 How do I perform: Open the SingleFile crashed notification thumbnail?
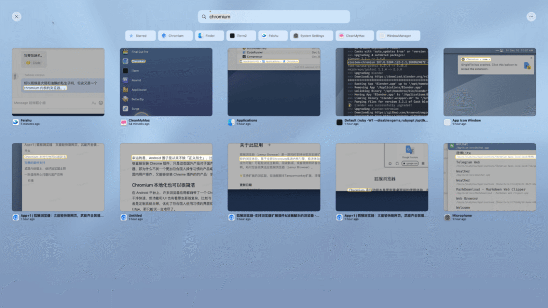(490, 82)
